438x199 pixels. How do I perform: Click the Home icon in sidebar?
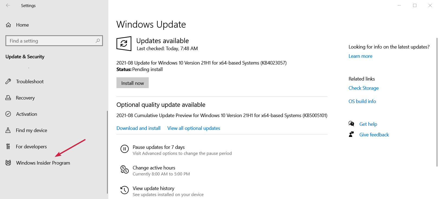point(8,25)
